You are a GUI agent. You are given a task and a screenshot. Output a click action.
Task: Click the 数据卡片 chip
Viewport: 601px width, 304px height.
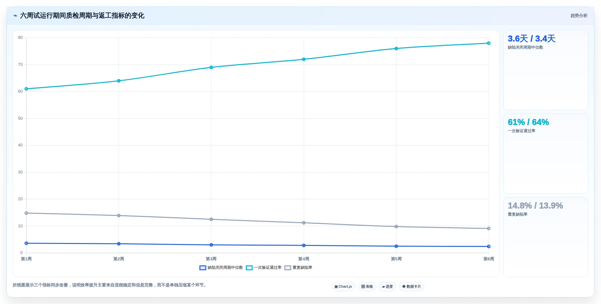[412, 286]
